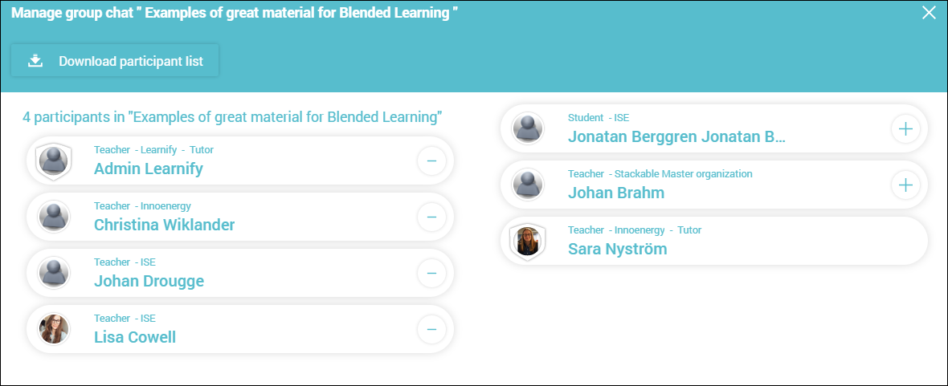Click the name Sara Nyström
This screenshot has height=386, width=948.
point(617,249)
